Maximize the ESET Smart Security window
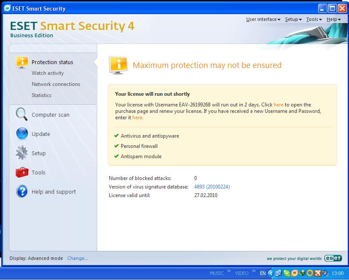Viewport: 349px width, 280px height. (x=332, y=9)
